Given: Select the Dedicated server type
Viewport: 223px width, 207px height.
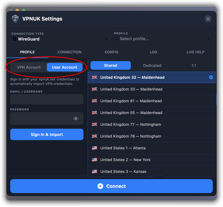Looking at the screenshot, I should point(152,65).
